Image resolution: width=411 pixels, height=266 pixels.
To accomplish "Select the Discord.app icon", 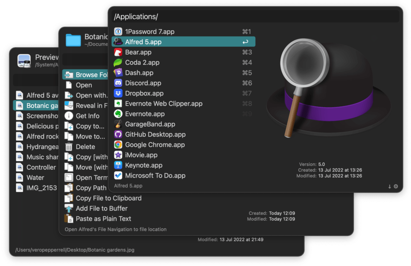I will pyautogui.click(x=117, y=83).
